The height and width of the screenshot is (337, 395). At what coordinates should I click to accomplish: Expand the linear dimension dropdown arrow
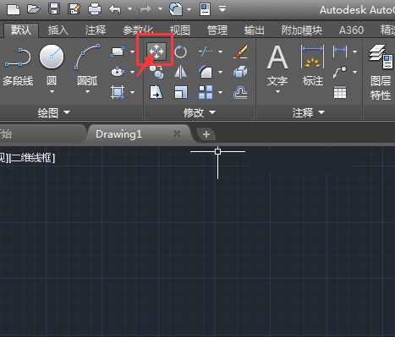355,52
